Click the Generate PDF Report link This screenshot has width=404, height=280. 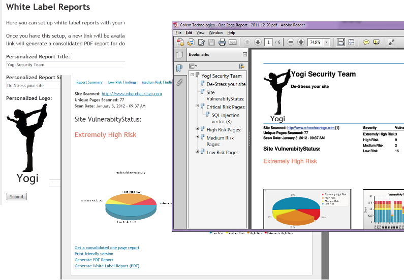coord(94,260)
